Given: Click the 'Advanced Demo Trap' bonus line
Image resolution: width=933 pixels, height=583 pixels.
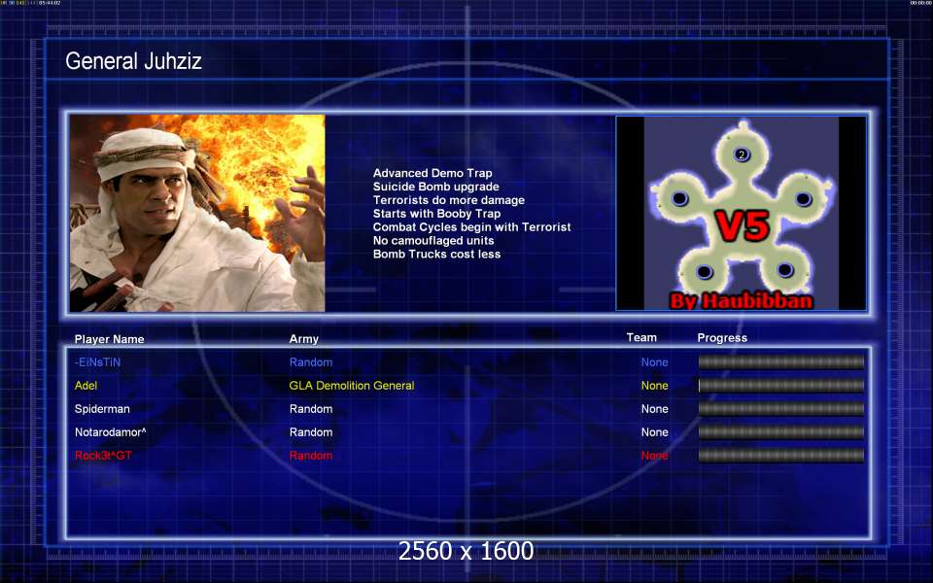Looking at the screenshot, I should click(x=432, y=173).
